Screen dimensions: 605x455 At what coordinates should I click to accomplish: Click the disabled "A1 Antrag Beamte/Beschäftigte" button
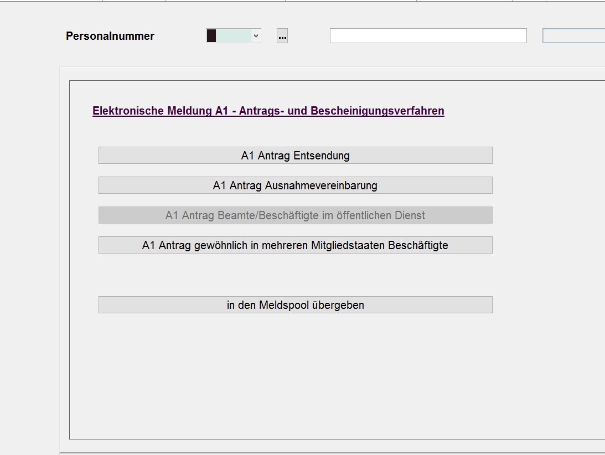pyautogui.click(x=296, y=215)
